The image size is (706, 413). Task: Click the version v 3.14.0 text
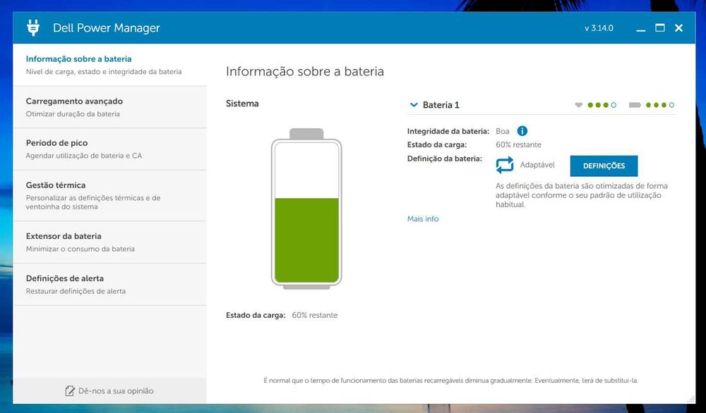(x=599, y=28)
